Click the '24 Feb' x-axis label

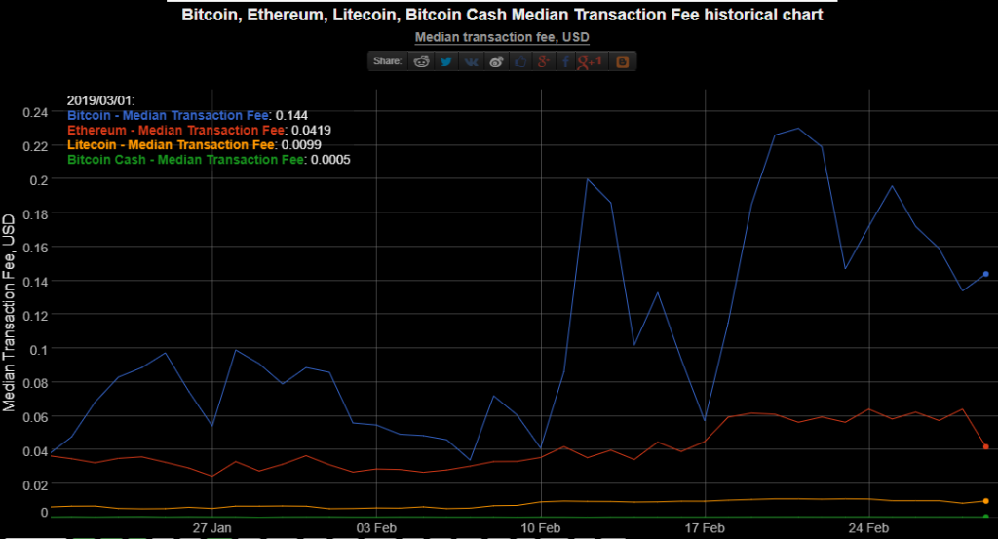[868, 527]
